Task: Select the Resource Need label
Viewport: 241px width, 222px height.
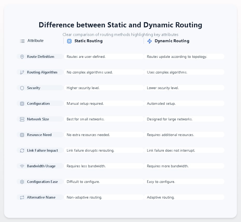Action: [39, 135]
